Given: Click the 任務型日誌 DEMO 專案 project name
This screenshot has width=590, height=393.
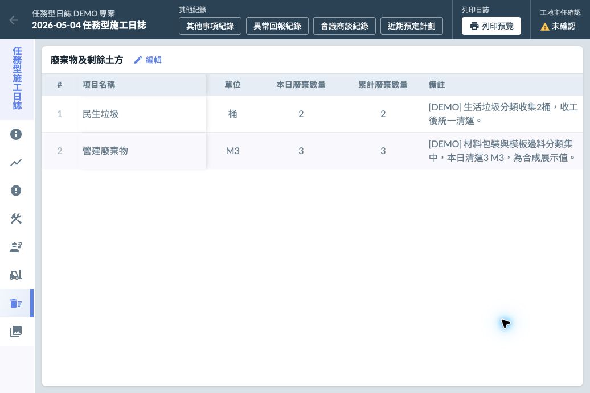Looking at the screenshot, I should [73, 14].
